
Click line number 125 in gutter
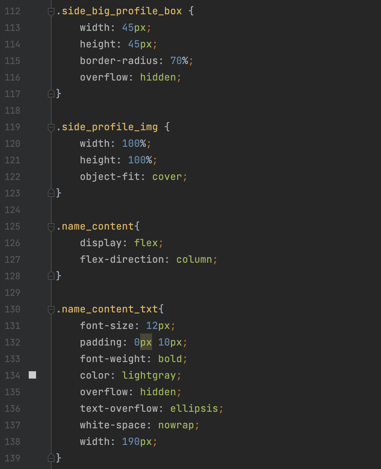point(12,226)
